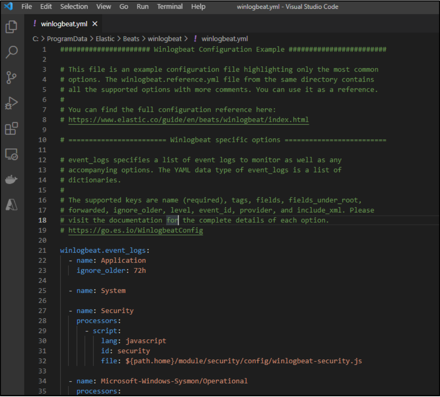Close the winlogbeat.yml editor tab

tap(95, 24)
